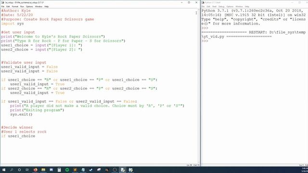
Task: Open Windows search from the taskbar
Action: click(x=12, y=170)
